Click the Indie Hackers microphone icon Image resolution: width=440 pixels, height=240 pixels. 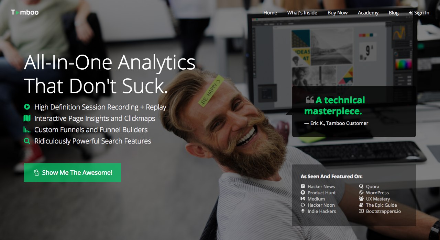pyautogui.click(x=303, y=211)
